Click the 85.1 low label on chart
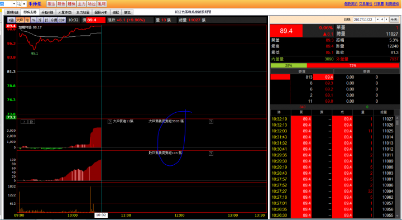This screenshot has width=402, height=220. pos(35,54)
